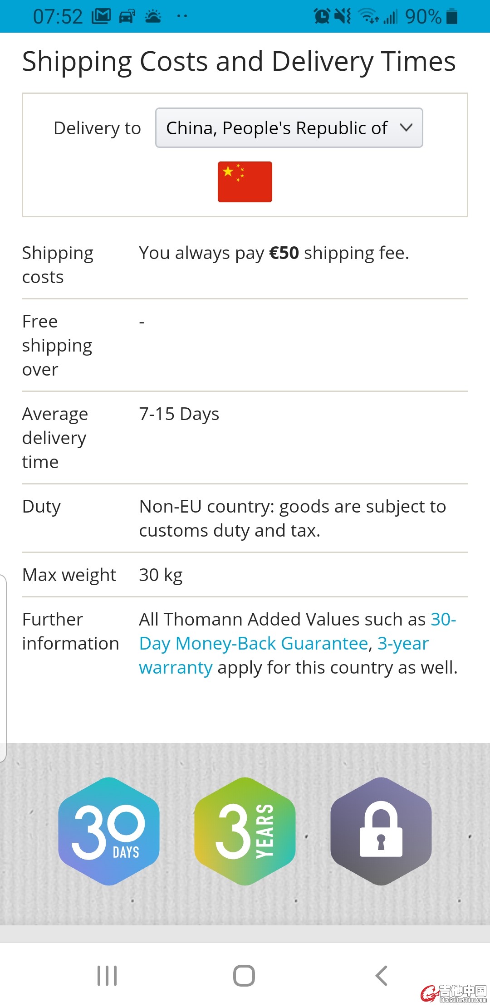The height and width of the screenshot is (1007, 490).
Task: Tap the 30 Days hexagon badge
Action: 109,831
